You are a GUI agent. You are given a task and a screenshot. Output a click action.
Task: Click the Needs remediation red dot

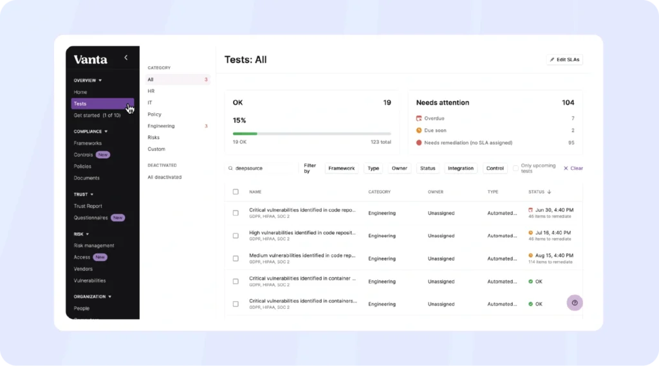pyautogui.click(x=418, y=143)
